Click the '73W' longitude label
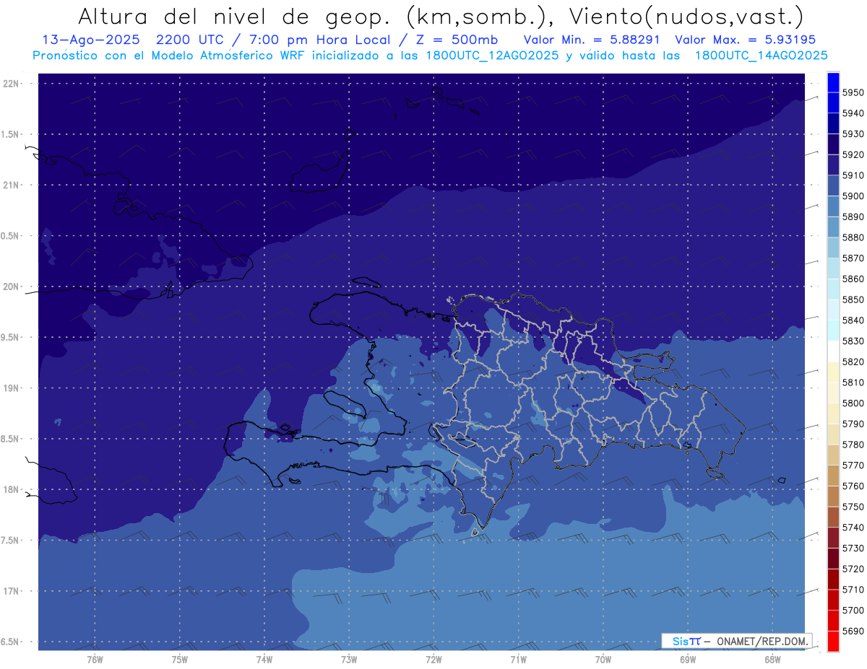This screenshot has height=669, width=867. (349, 659)
